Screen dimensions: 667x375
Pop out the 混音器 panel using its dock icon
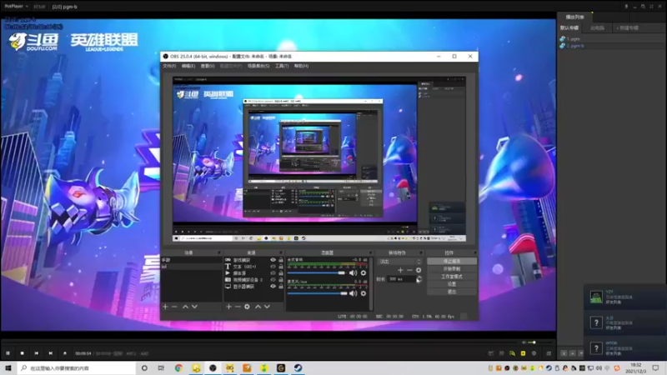point(370,253)
